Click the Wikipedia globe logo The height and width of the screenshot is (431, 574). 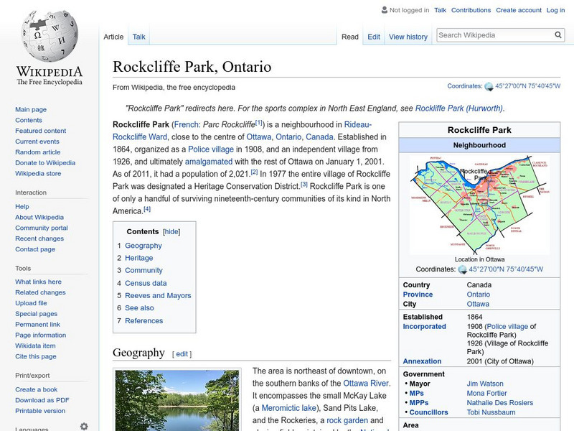[50, 36]
